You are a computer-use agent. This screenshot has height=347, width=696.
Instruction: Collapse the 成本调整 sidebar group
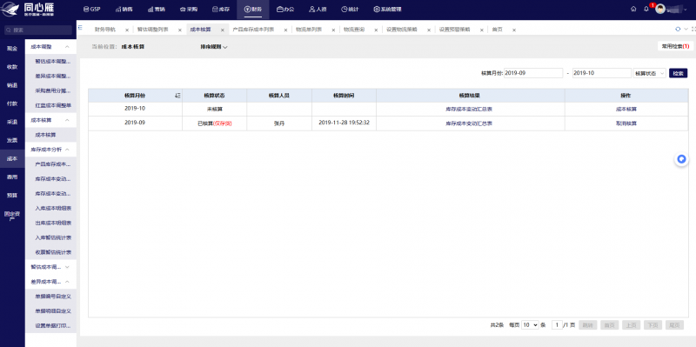[x=67, y=47]
